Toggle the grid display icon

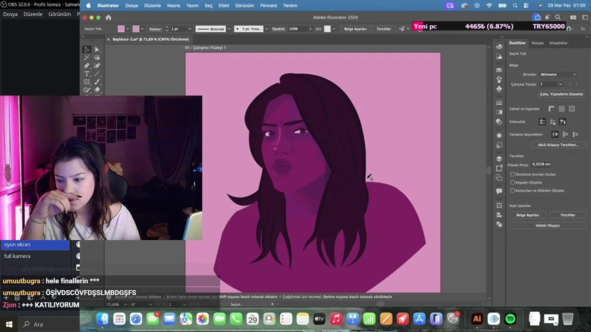click(x=561, y=109)
